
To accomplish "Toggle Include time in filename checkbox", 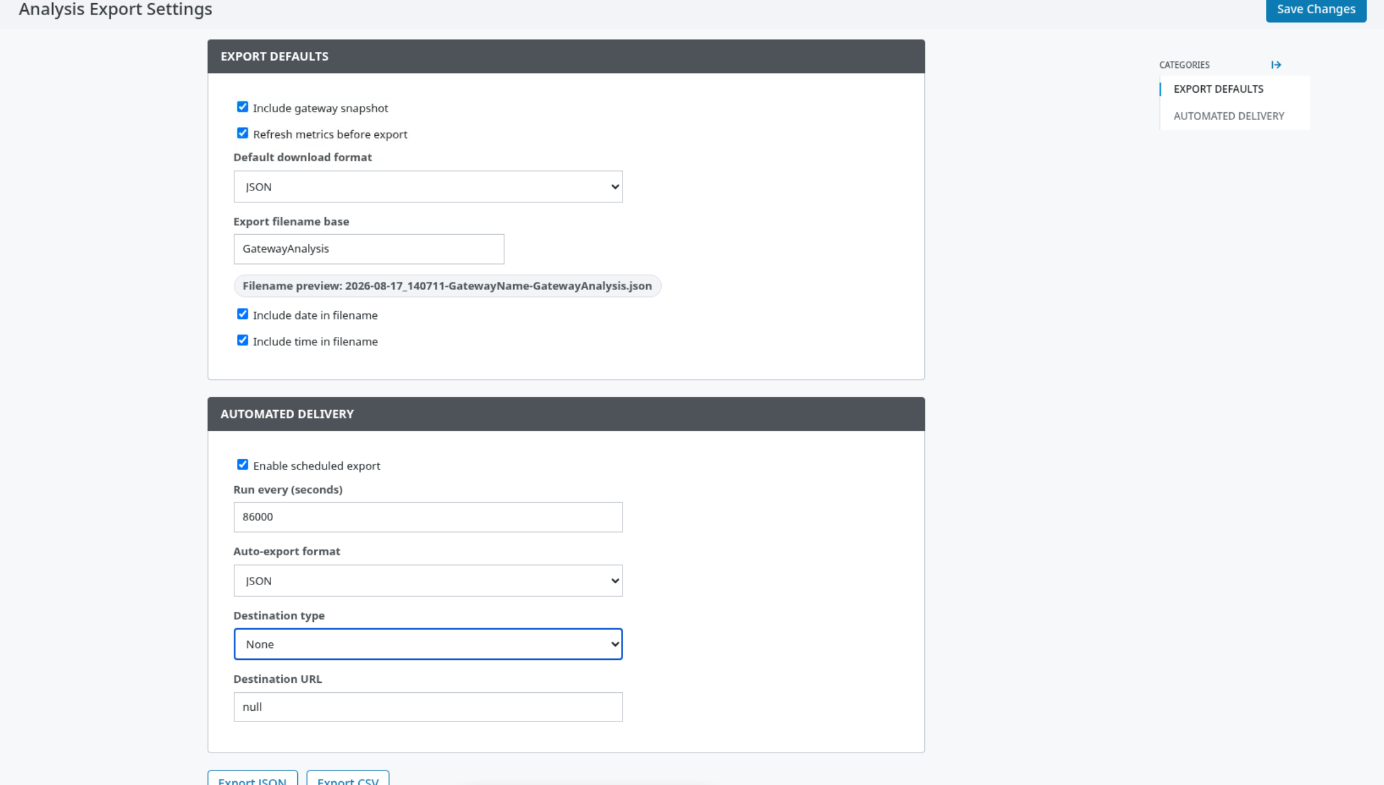I will [x=242, y=340].
